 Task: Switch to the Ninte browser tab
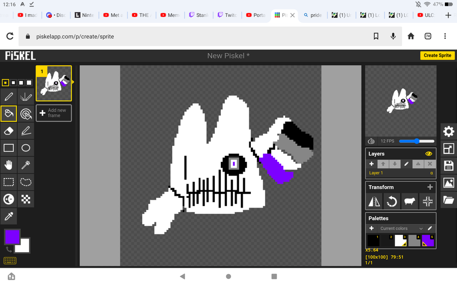point(84,15)
